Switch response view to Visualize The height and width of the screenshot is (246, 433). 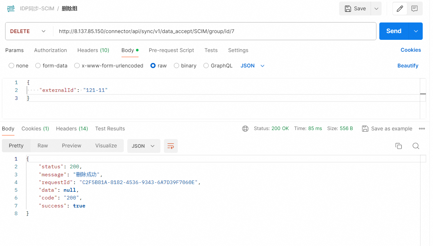click(106, 146)
